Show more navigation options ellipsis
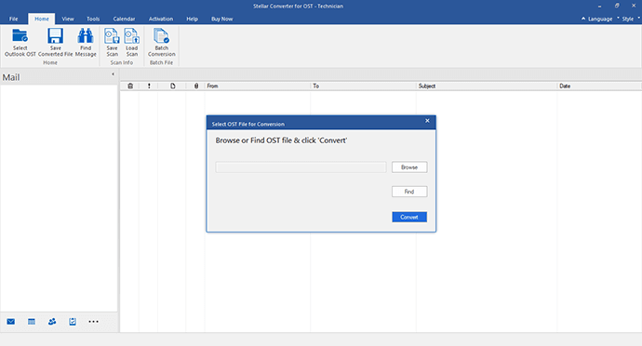Image resolution: width=642 pixels, height=346 pixels. click(93, 322)
